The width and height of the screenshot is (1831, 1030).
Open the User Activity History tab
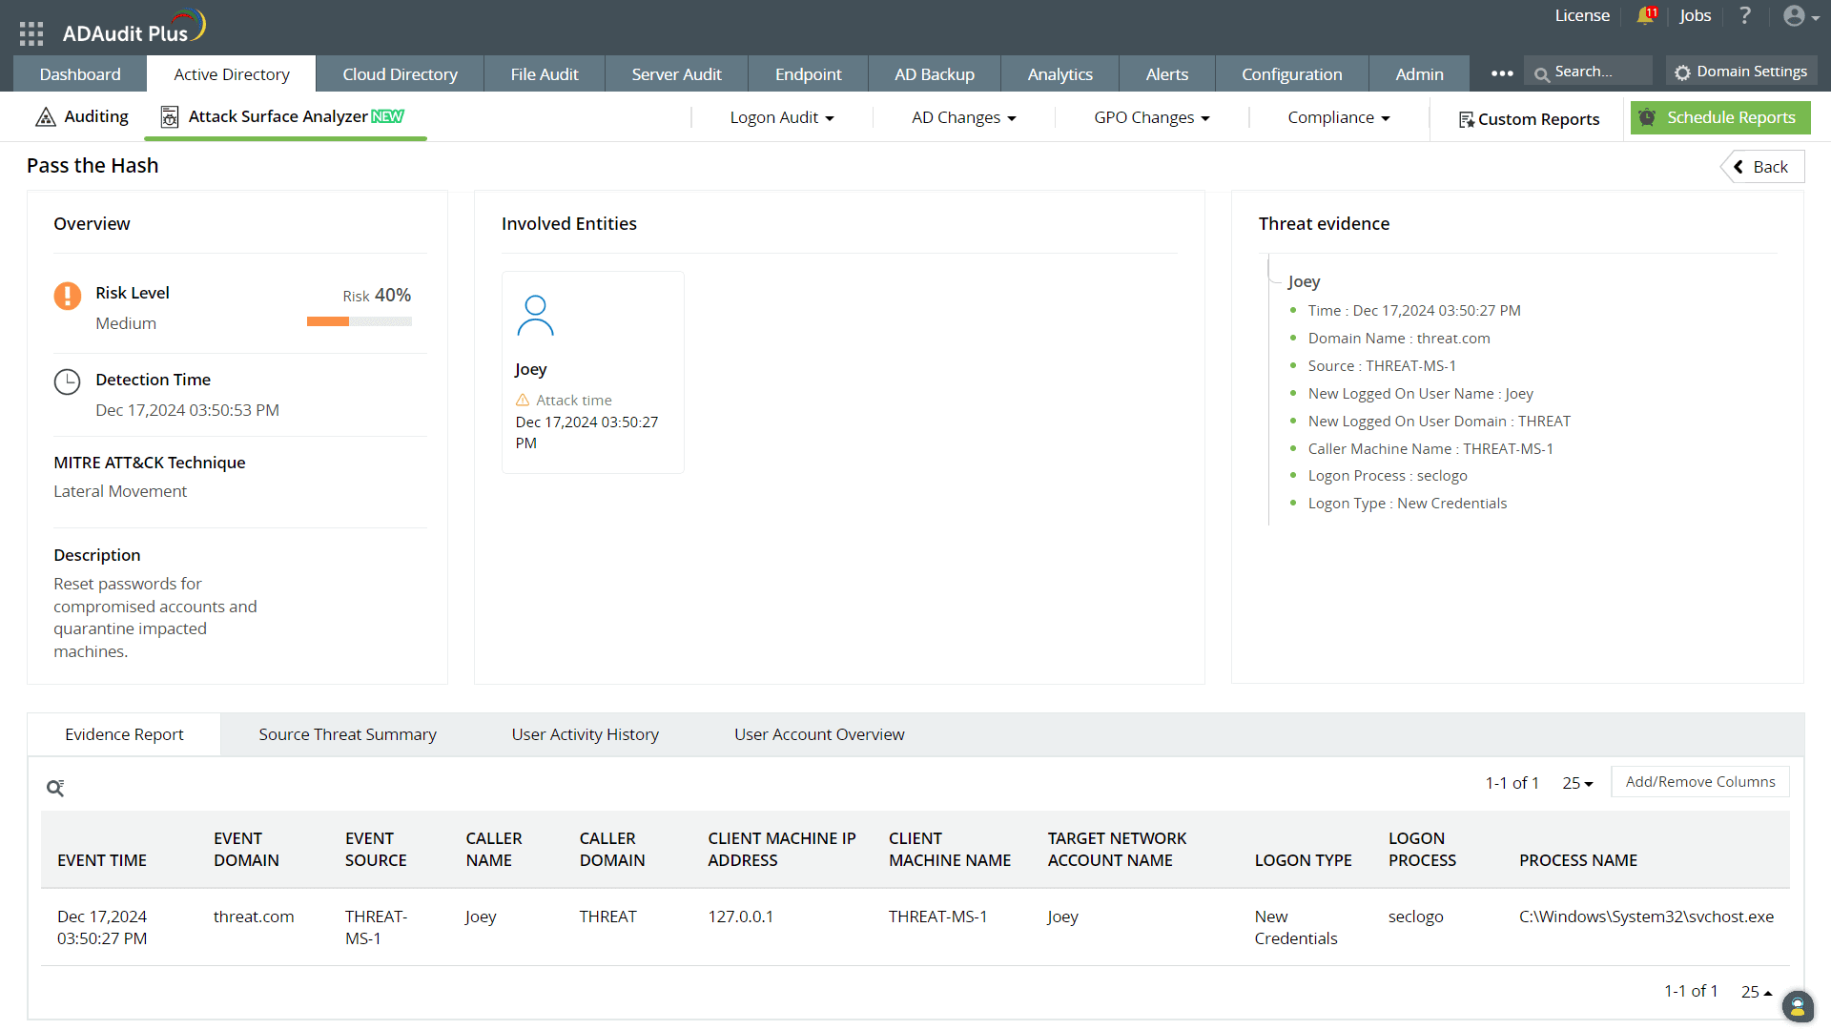[585, 734]
